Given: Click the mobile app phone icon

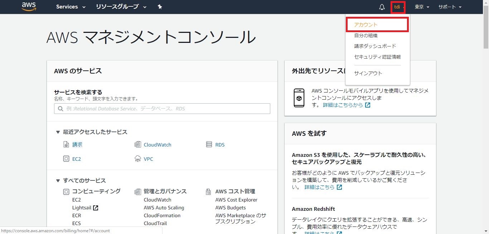Looking at the screenshot, I should 299,98.
